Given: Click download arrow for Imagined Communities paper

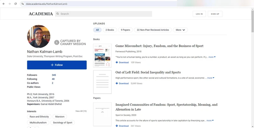Looking at the screenshot, I should point(117,126).
